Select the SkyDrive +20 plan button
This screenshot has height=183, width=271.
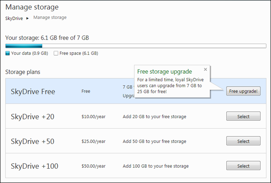243,117
